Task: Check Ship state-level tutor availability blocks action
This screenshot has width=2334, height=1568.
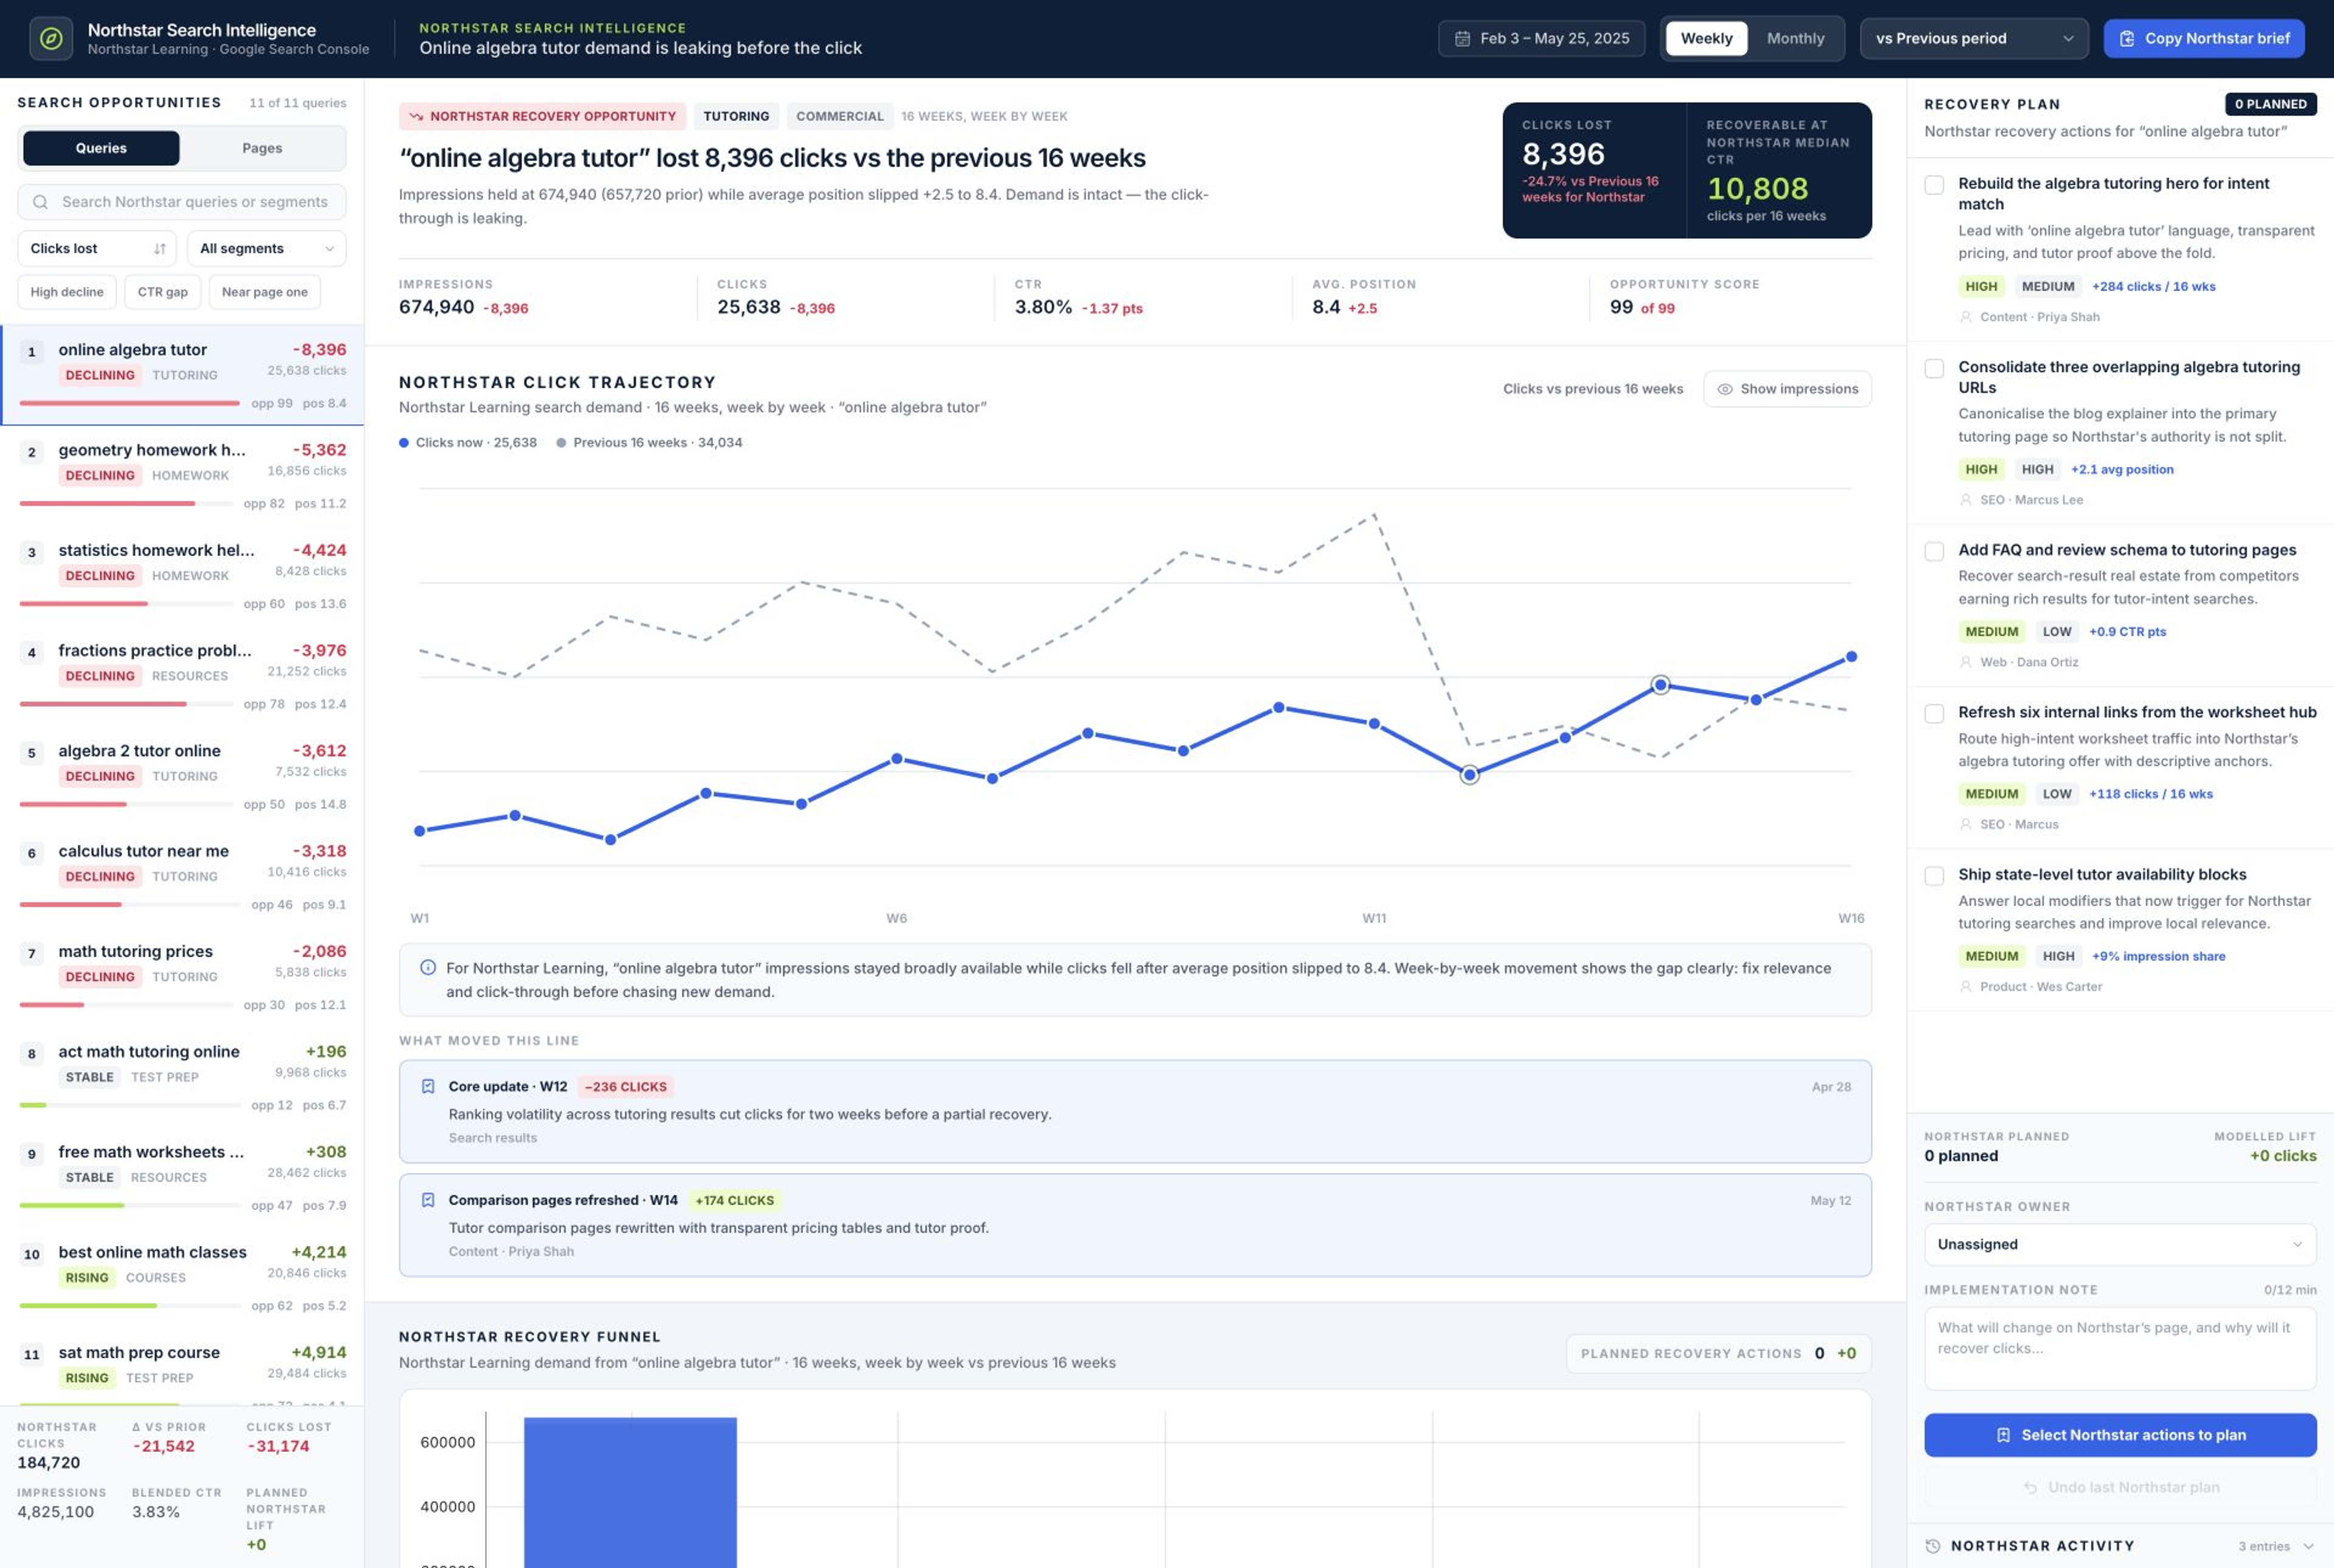Action: [1934, 876]
